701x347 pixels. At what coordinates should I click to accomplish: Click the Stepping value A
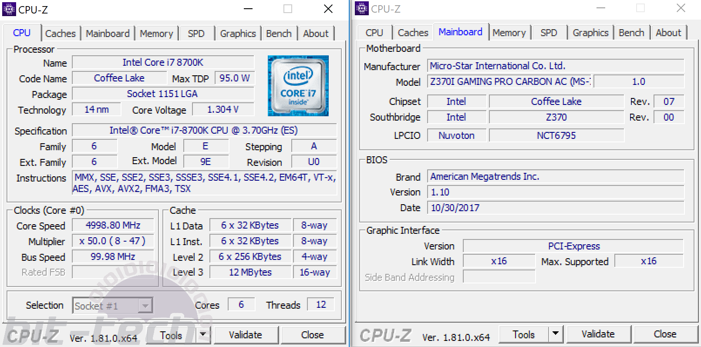point(314,146)
